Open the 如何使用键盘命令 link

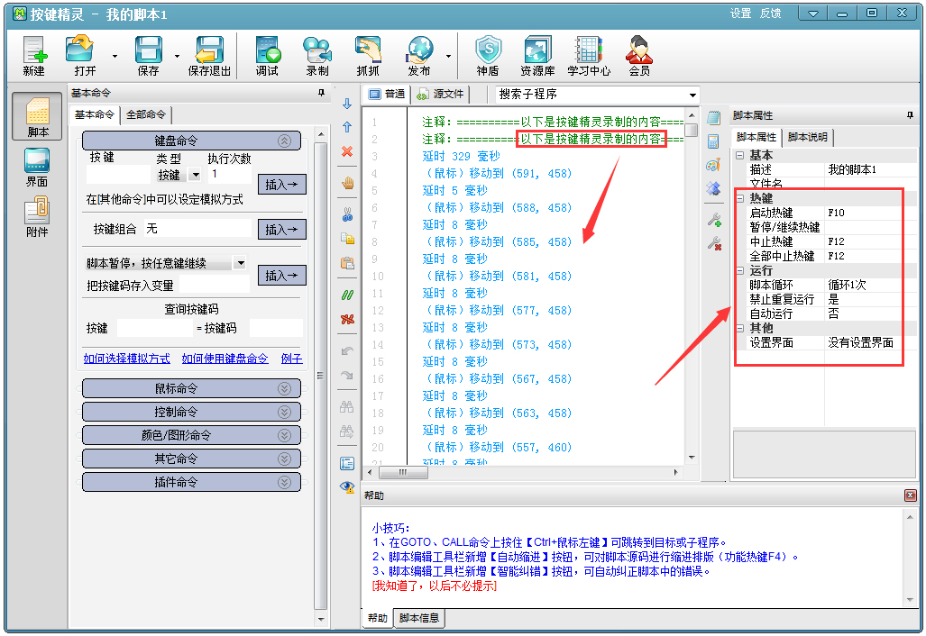[x=225, y=359]
